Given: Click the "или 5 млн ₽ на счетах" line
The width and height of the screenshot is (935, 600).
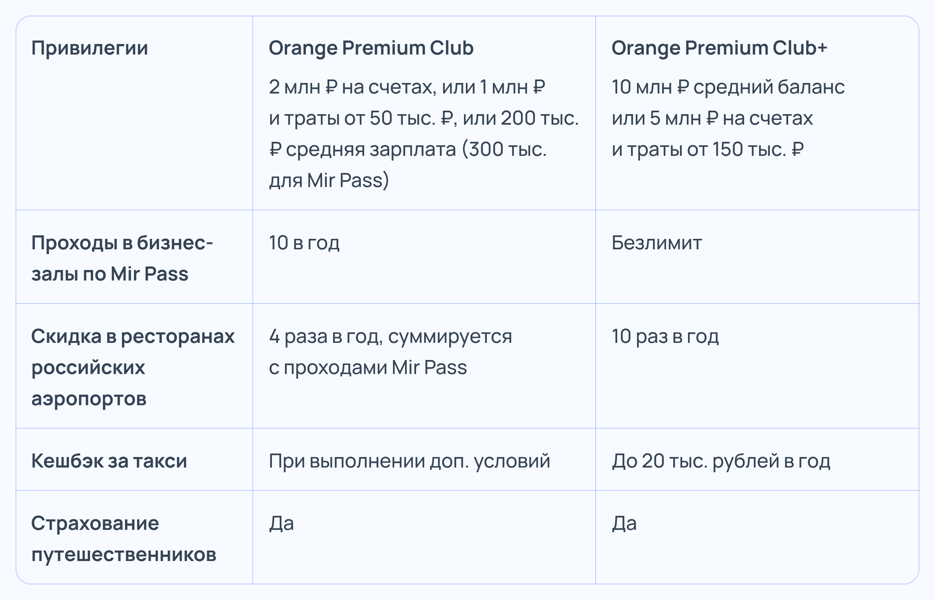Looking at the screenshot, I should tap(712, 118).
